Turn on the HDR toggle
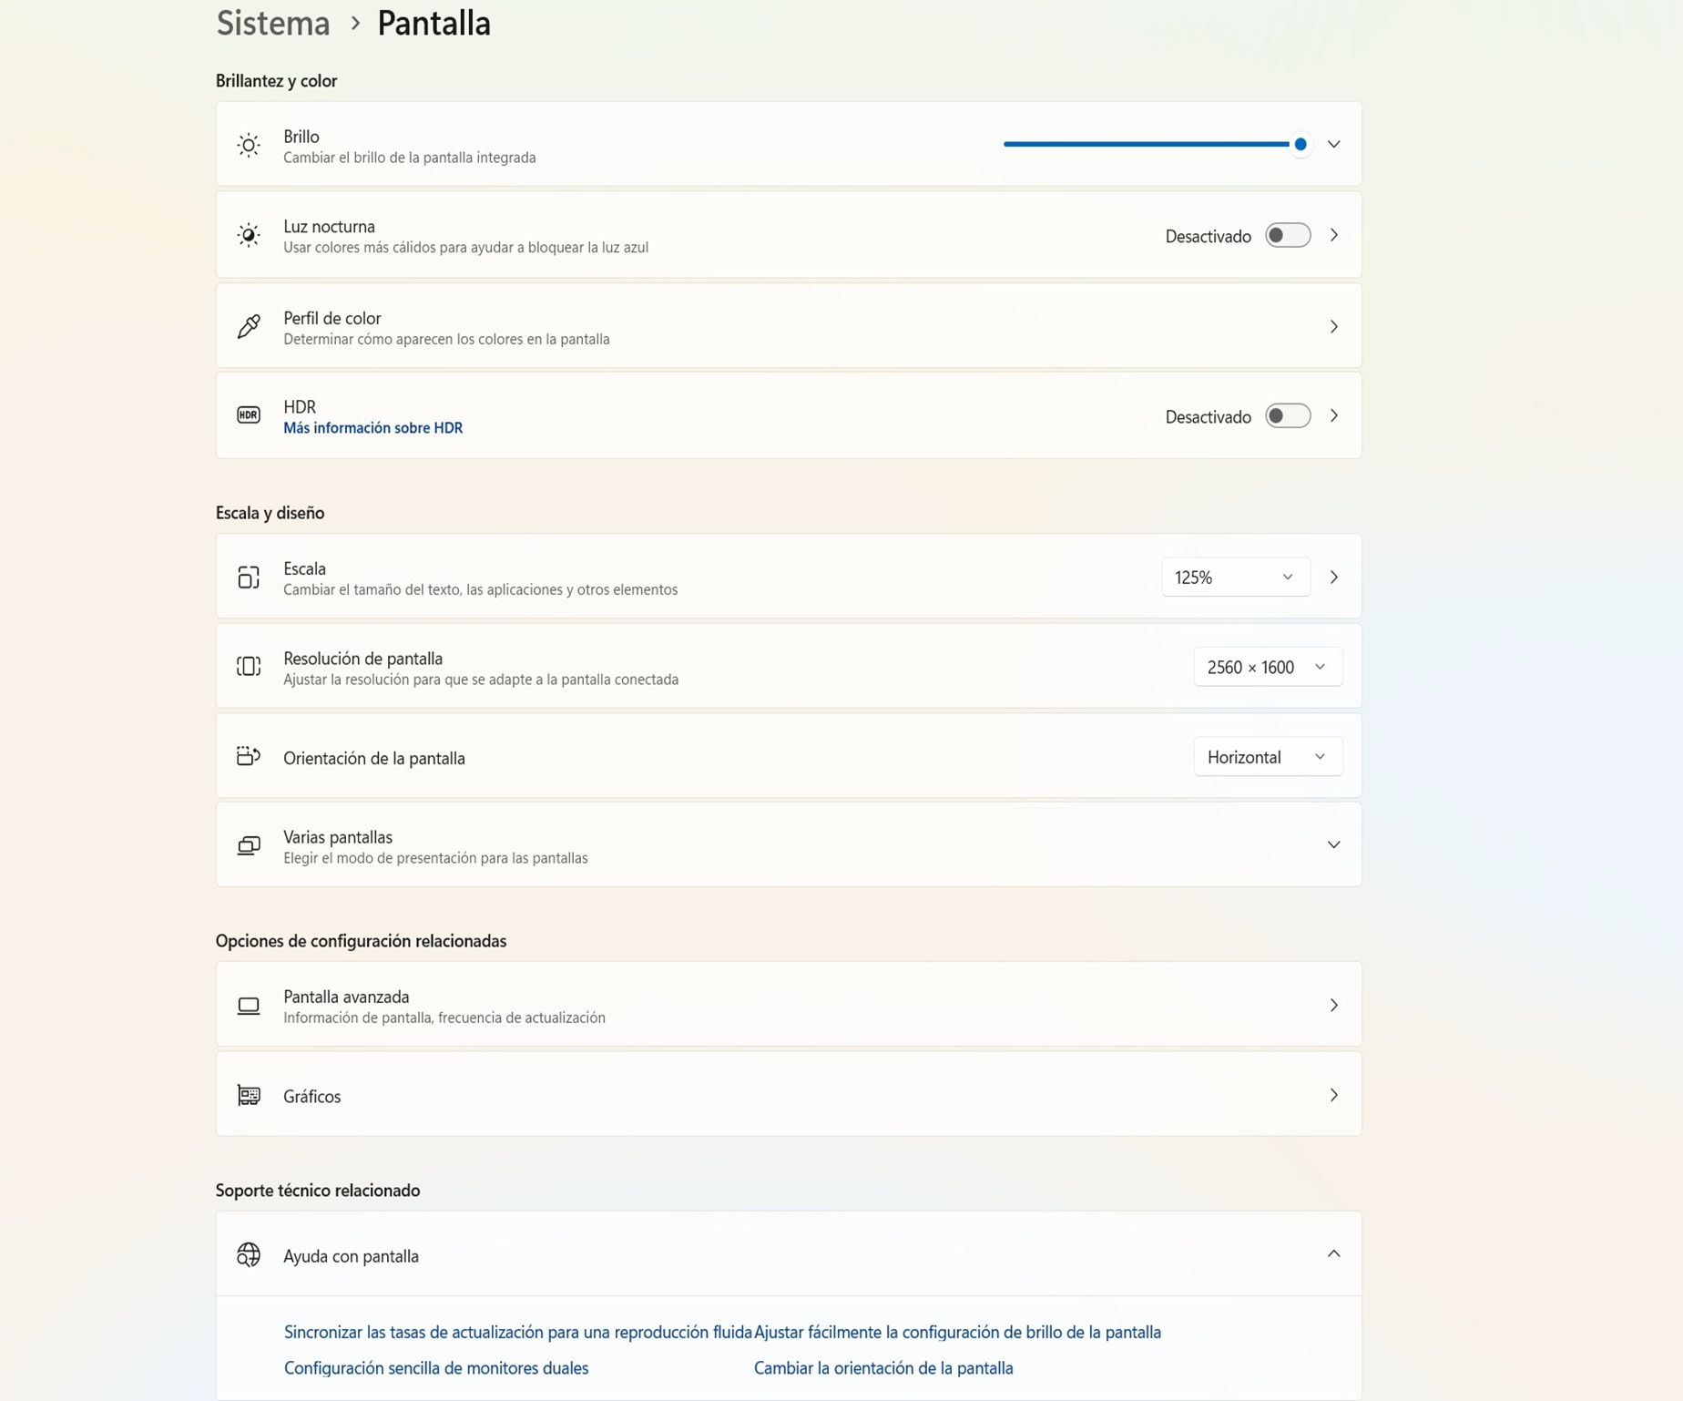1683x1401 pixels. click(x=1287, y=415)
